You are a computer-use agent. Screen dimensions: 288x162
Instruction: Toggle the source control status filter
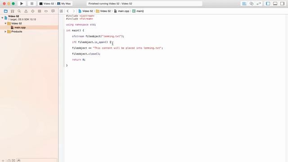tap(13, 161)
